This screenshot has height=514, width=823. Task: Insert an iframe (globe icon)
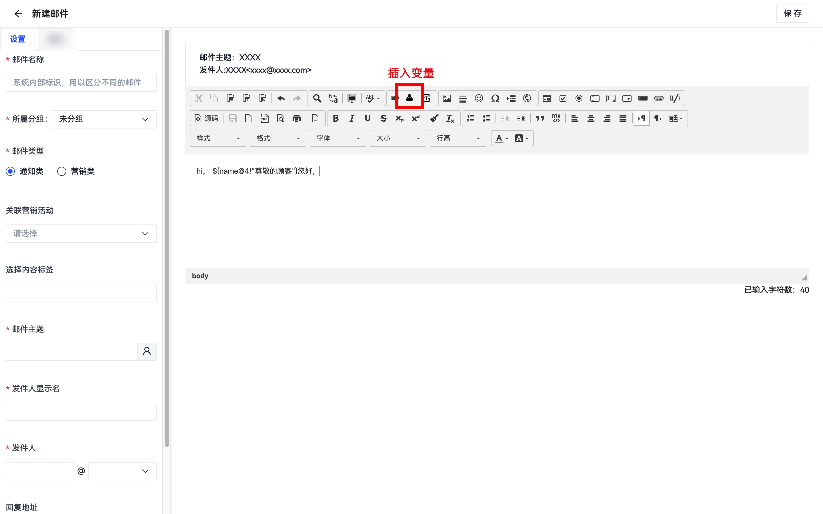tap(527, 99)
